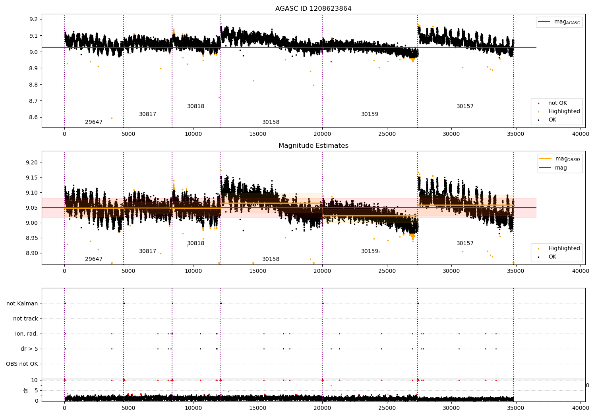Click obsid label 30157 in top plot
Image resolution: width=596 pixels, height=417 pixels.
pyautogui.click(x=465, y=106)
